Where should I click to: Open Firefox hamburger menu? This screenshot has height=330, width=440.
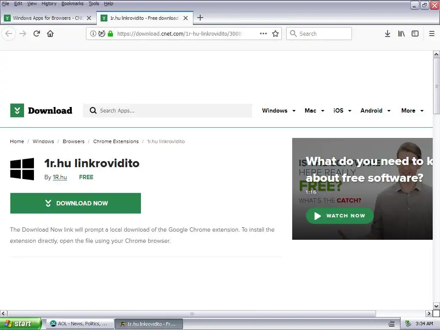tap(432, 34)
